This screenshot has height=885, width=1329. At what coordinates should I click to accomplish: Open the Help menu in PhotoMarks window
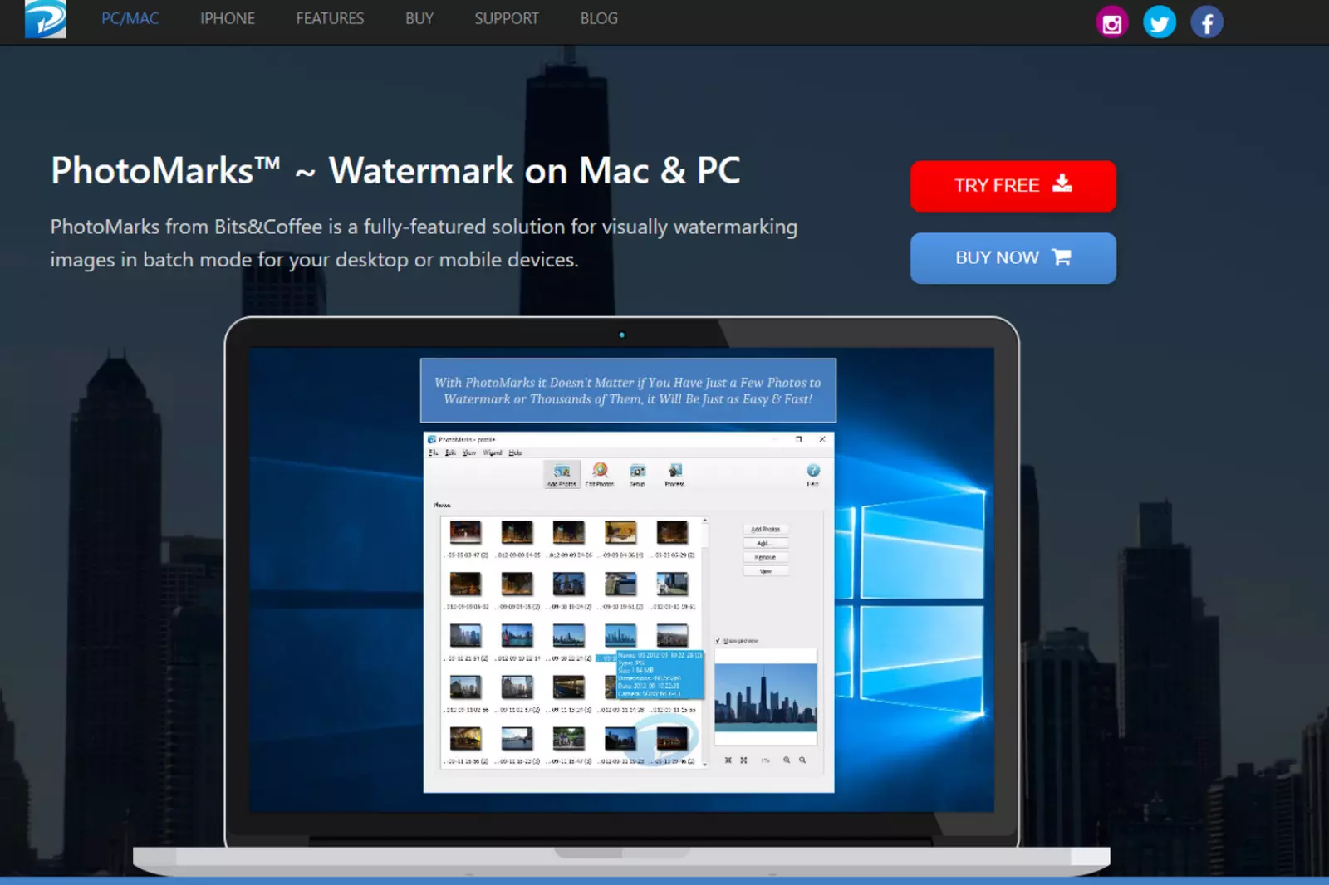[x=515, y=452]
